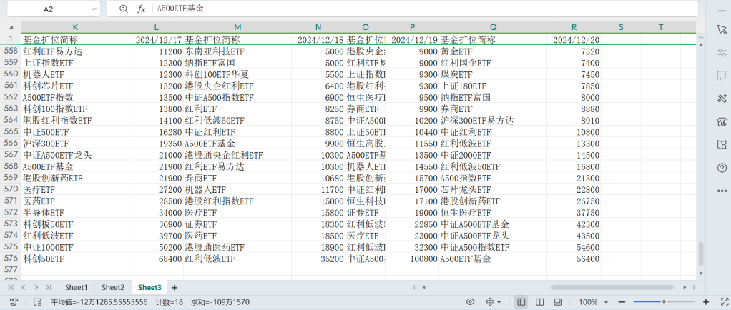Open the more options ellipsis in sidebar
Image resolution: width=731 pixels, height=310 pixels.
point(722,191)
